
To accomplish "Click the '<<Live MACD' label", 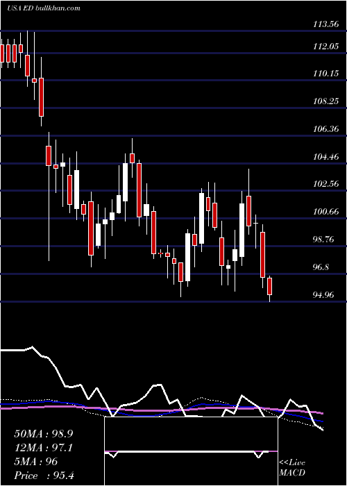I will pos(292,468).
